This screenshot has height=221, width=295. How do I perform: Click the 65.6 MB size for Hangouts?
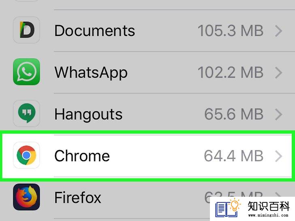pos(234,114)
